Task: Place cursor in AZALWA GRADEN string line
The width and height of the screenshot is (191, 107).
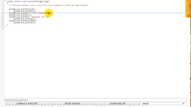Action: click(30, 13)
